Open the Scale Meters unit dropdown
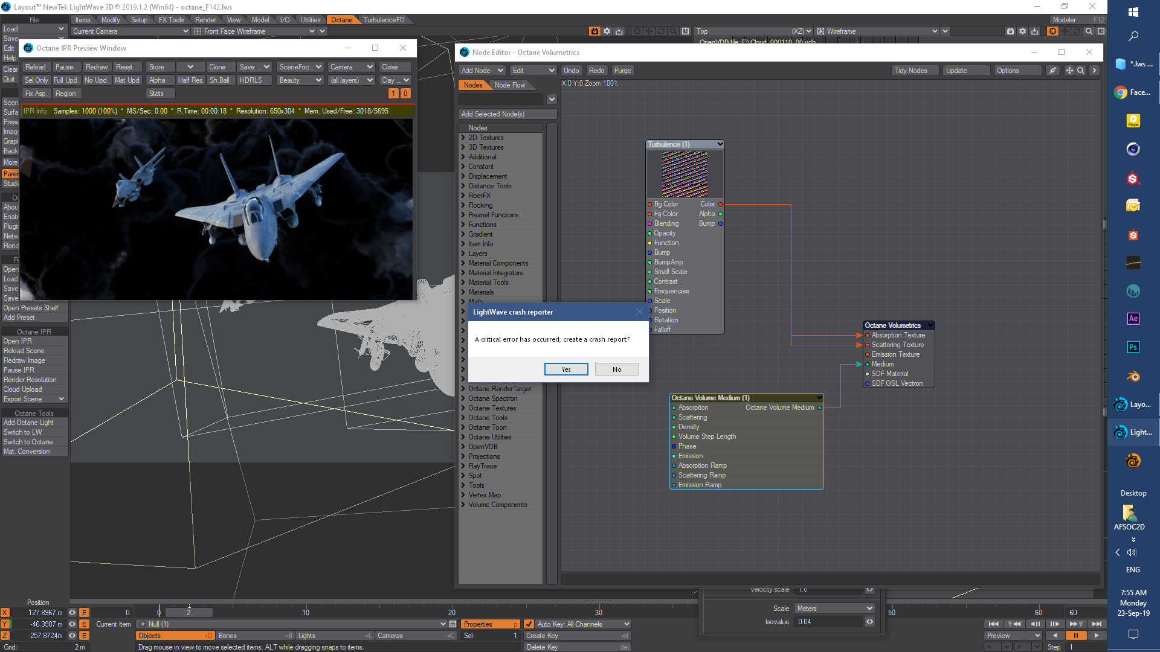Viewport: 1160px width, 652px height. point(834,609)
